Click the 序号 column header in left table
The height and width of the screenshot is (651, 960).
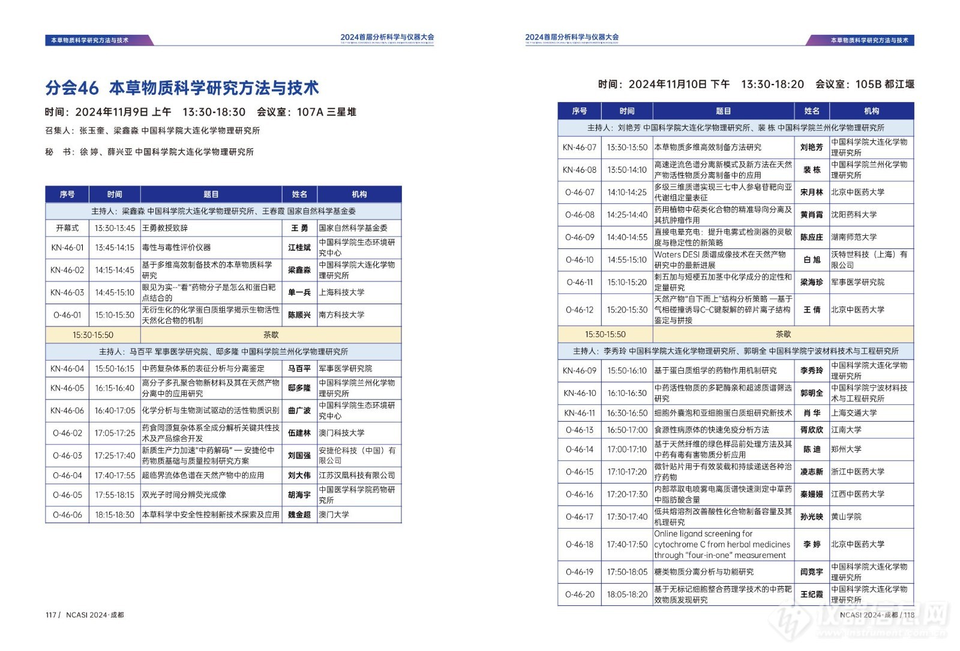pyautogui.click(x=67, y=194)
